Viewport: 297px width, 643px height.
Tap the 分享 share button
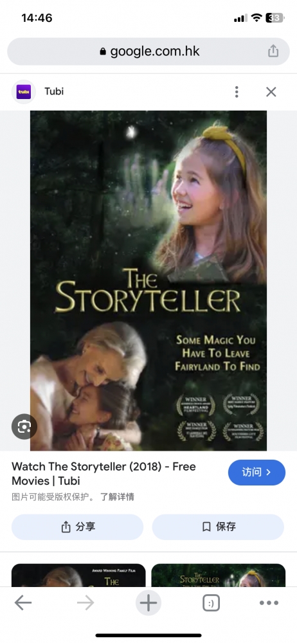tap(78, 527)
